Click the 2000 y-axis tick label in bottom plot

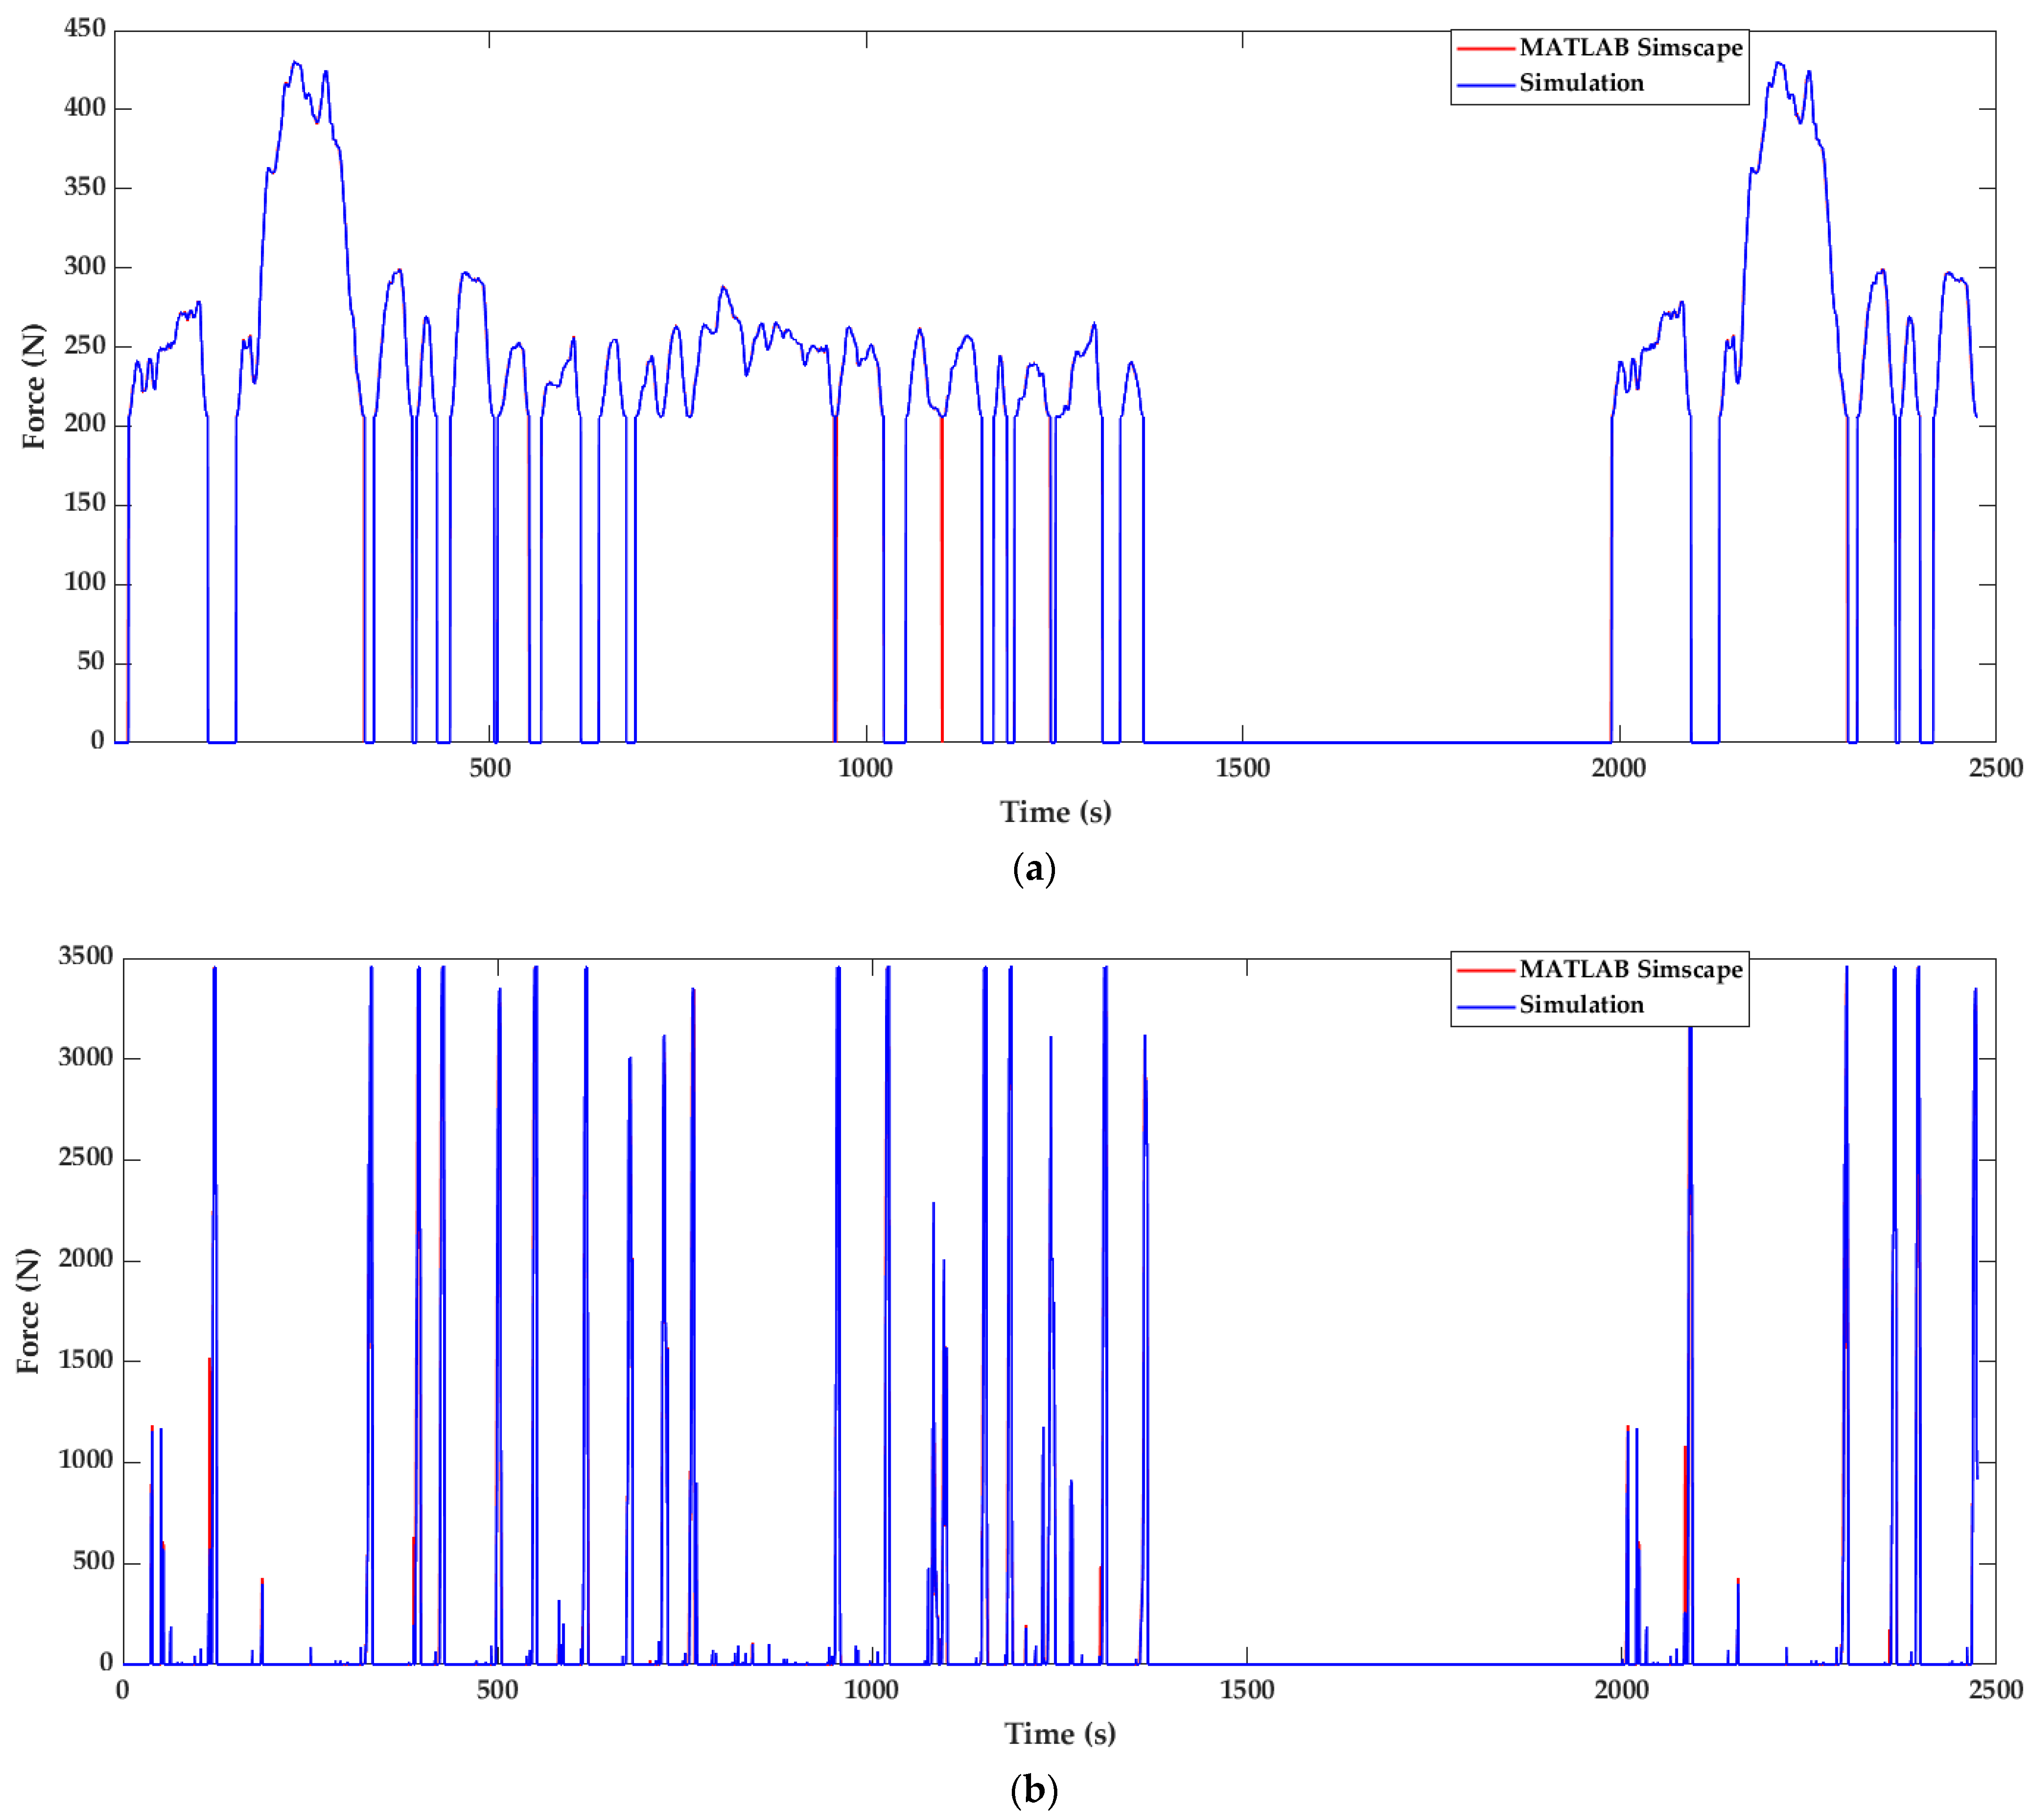[x=85, y=1258]
